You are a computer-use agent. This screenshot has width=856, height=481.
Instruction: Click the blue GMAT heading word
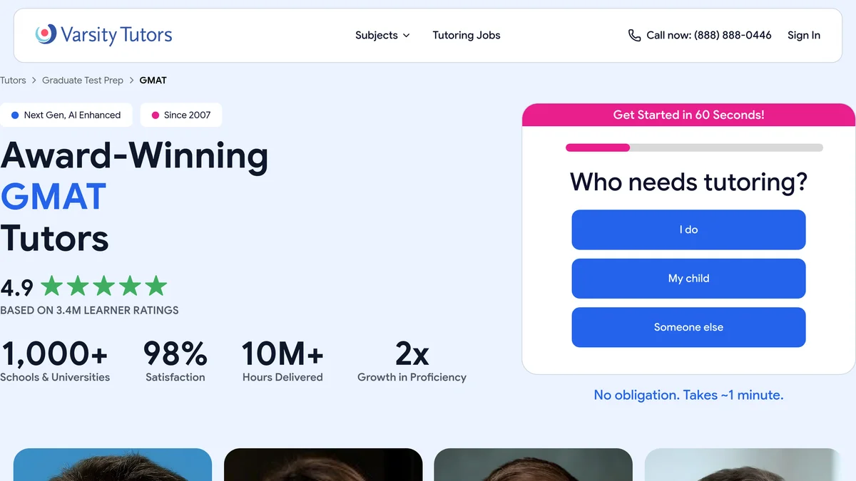[x=53, y=197]
